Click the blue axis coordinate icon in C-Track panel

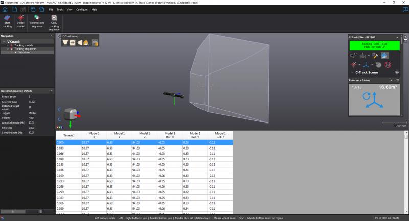tap(366, 65)
